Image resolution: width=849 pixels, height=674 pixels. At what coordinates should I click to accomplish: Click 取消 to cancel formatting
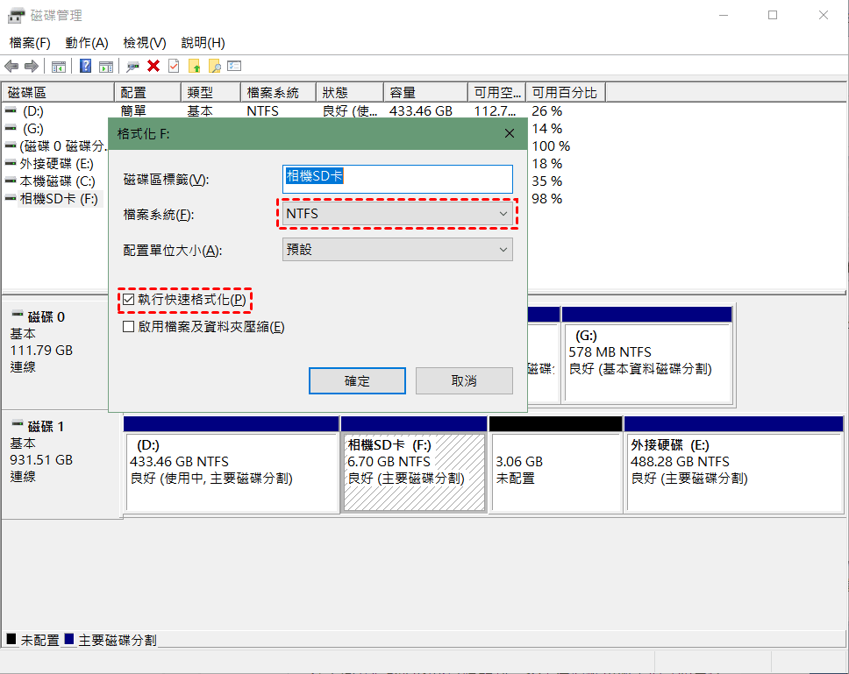click(464, 380)
